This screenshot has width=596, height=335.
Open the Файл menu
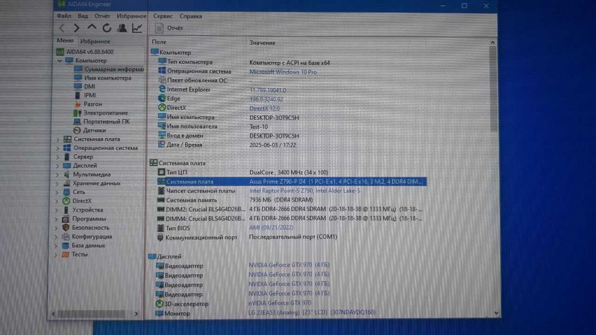64,16
